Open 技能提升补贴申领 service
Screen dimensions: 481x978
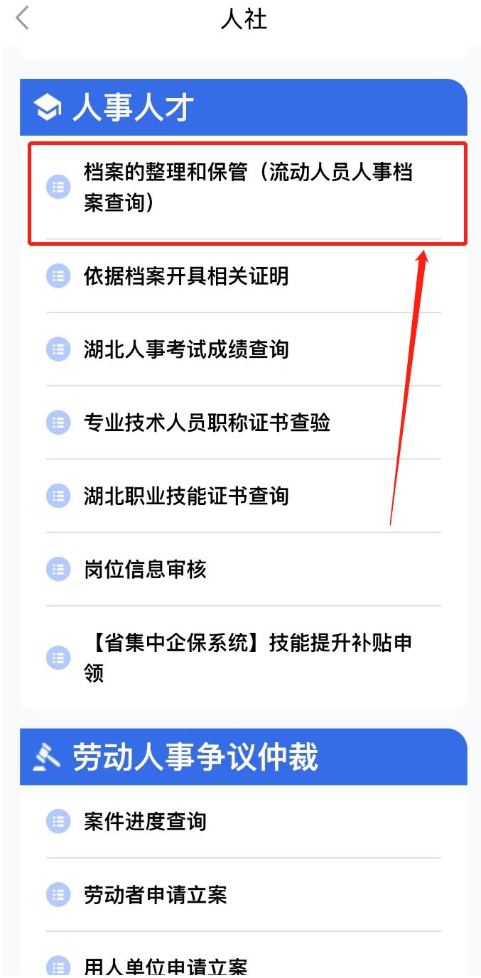point(248,657)
